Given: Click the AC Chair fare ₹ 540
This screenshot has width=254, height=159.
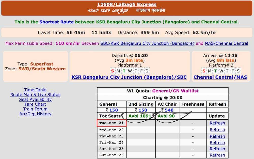Looking at the screenshot, I should (167, 110).
